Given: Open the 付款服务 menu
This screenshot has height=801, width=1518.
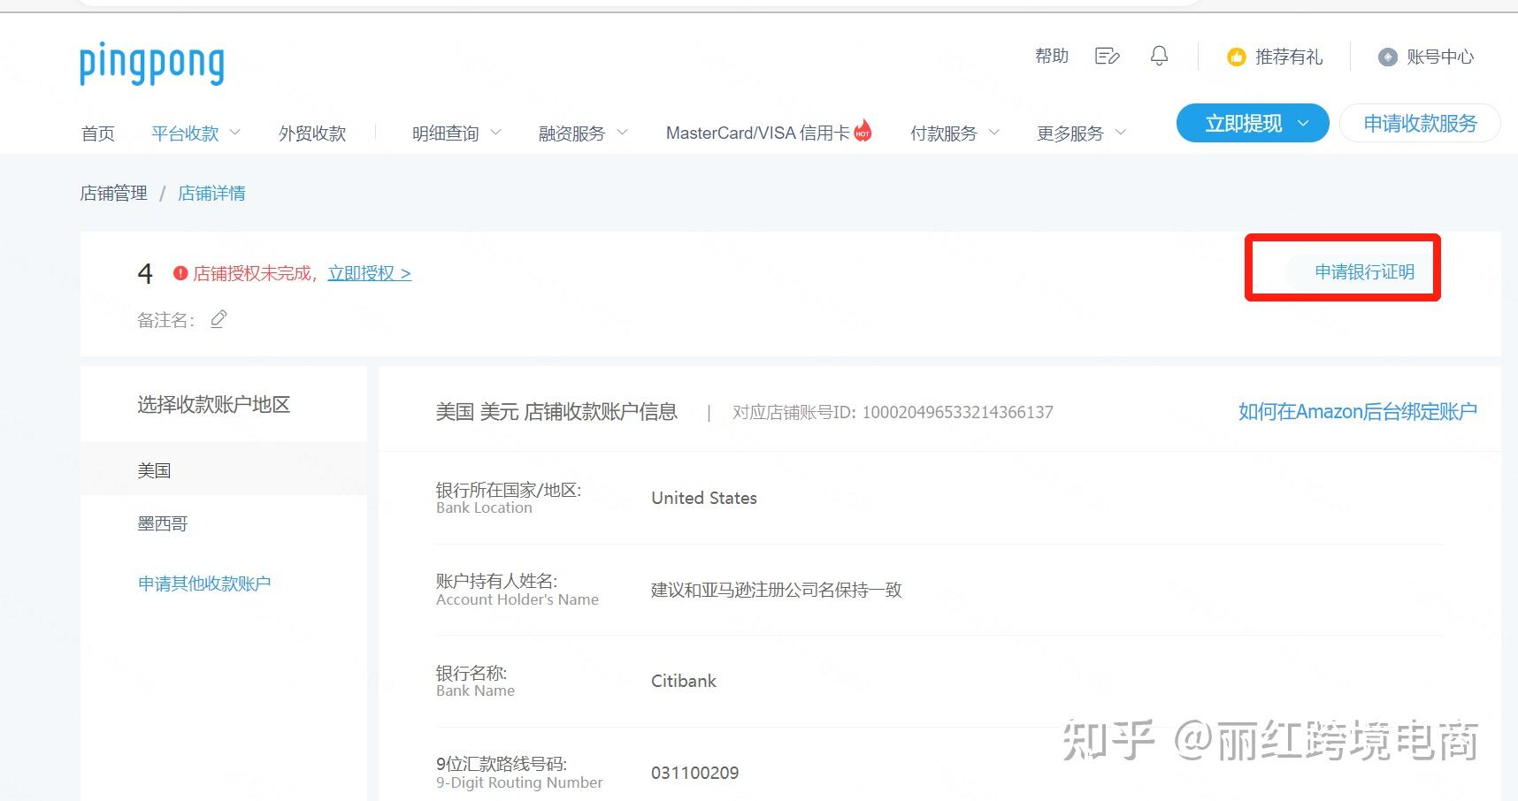Looking at the screenshot, I should pos(944,133).
